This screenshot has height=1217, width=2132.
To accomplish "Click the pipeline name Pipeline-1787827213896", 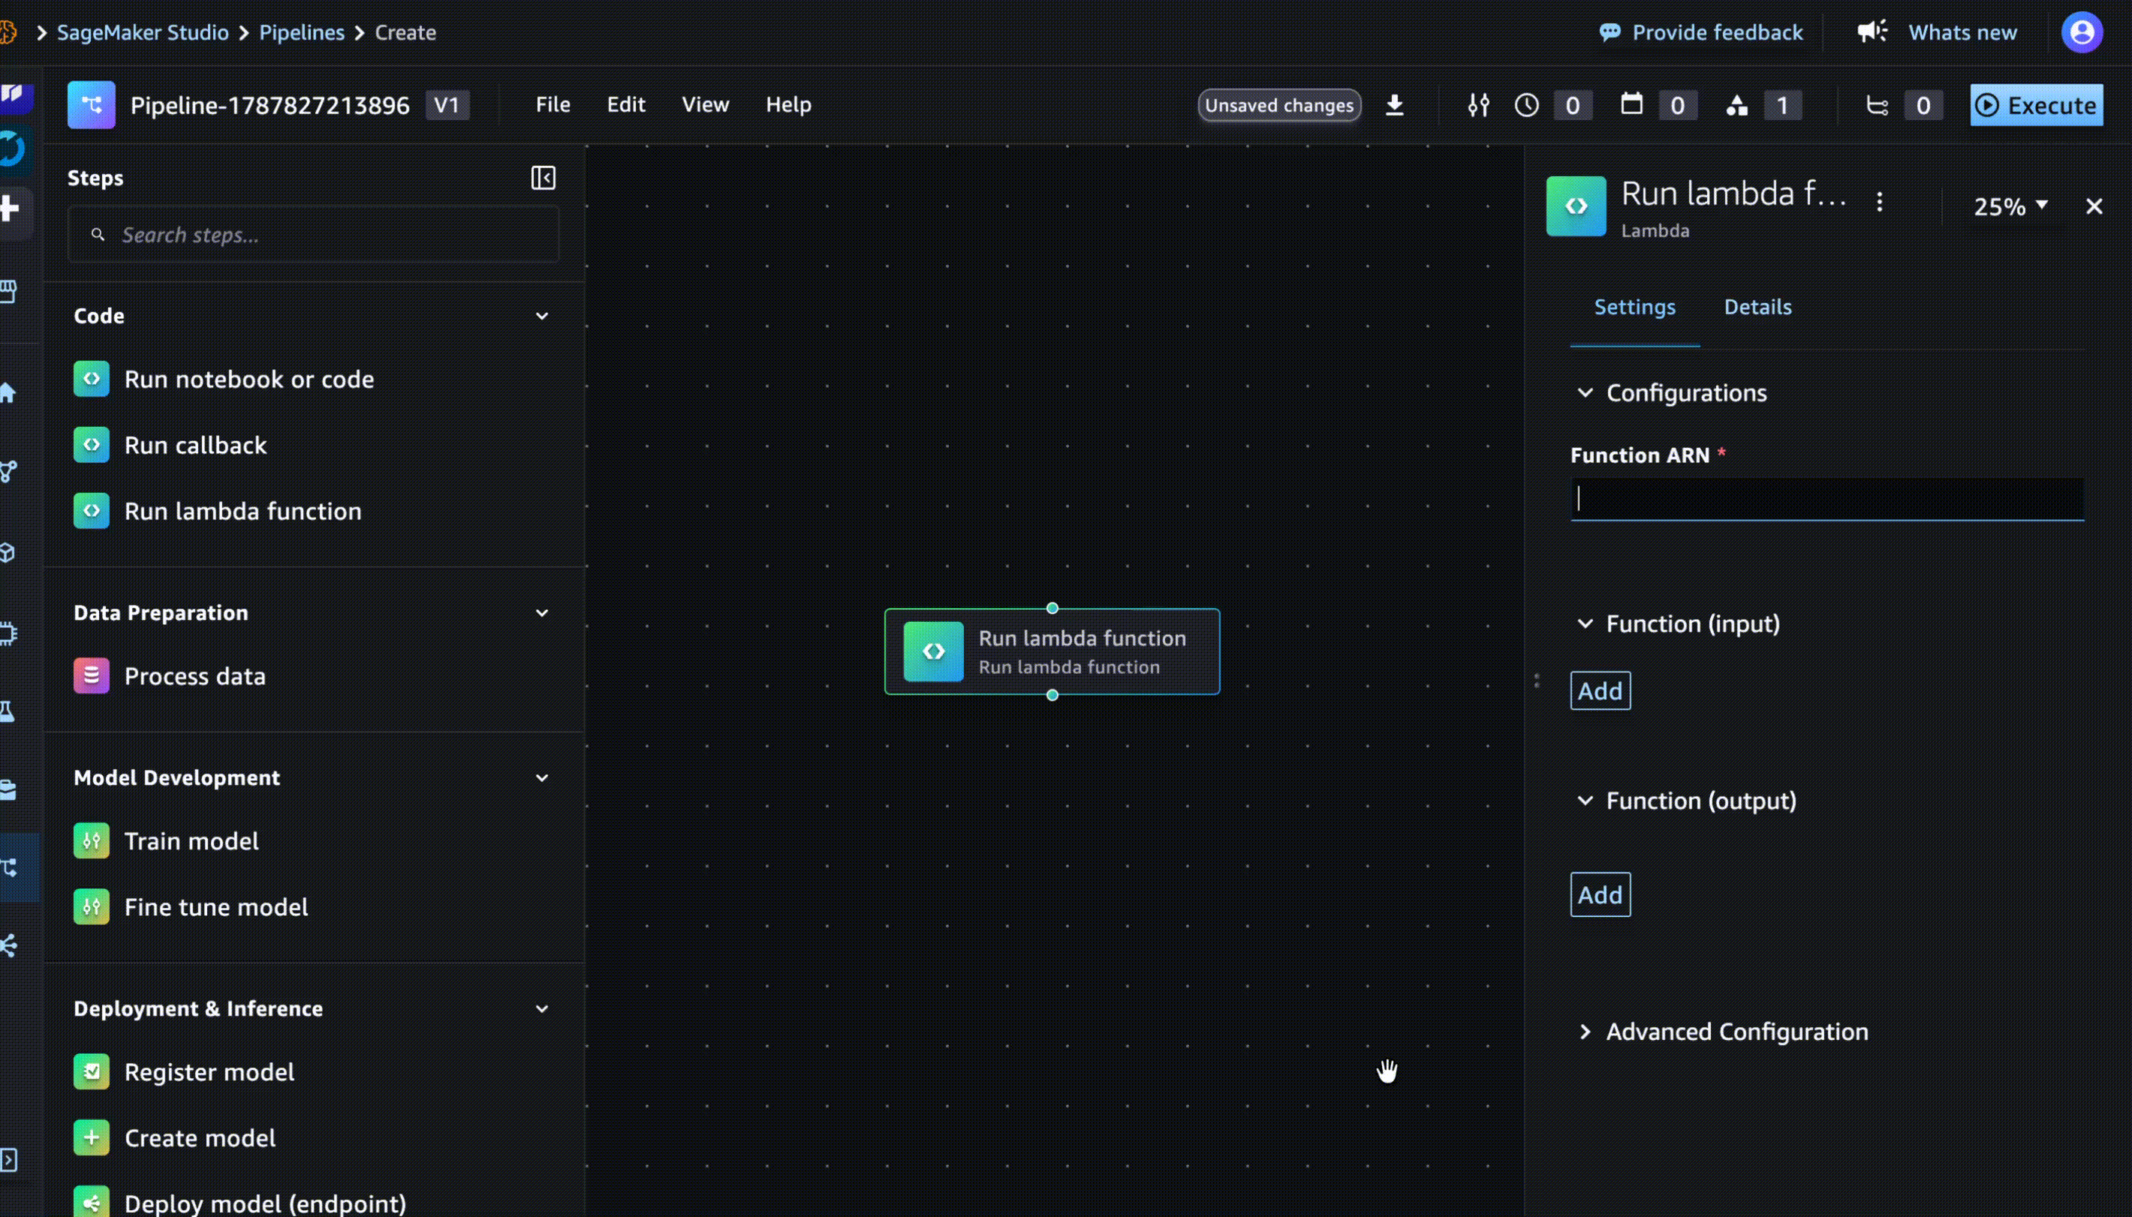I will click(x=270, y=105).
